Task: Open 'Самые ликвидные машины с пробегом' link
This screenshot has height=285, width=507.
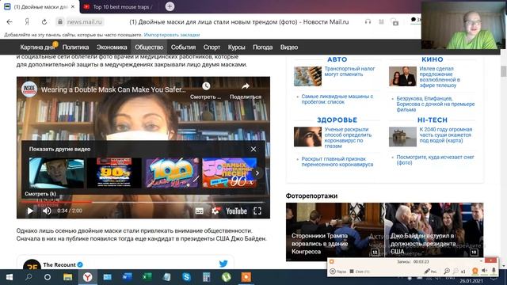Action: [x=337, y=99]
